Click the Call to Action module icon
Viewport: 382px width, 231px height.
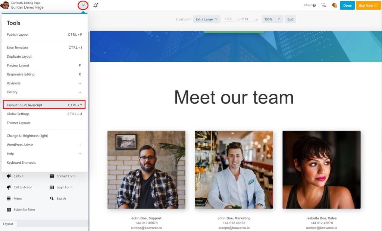(x=9, y=187)
